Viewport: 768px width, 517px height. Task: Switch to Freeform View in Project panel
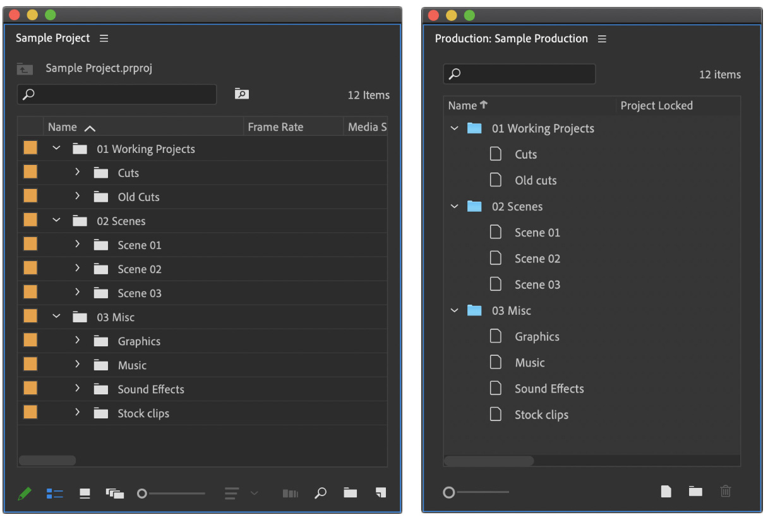(115, 494)
